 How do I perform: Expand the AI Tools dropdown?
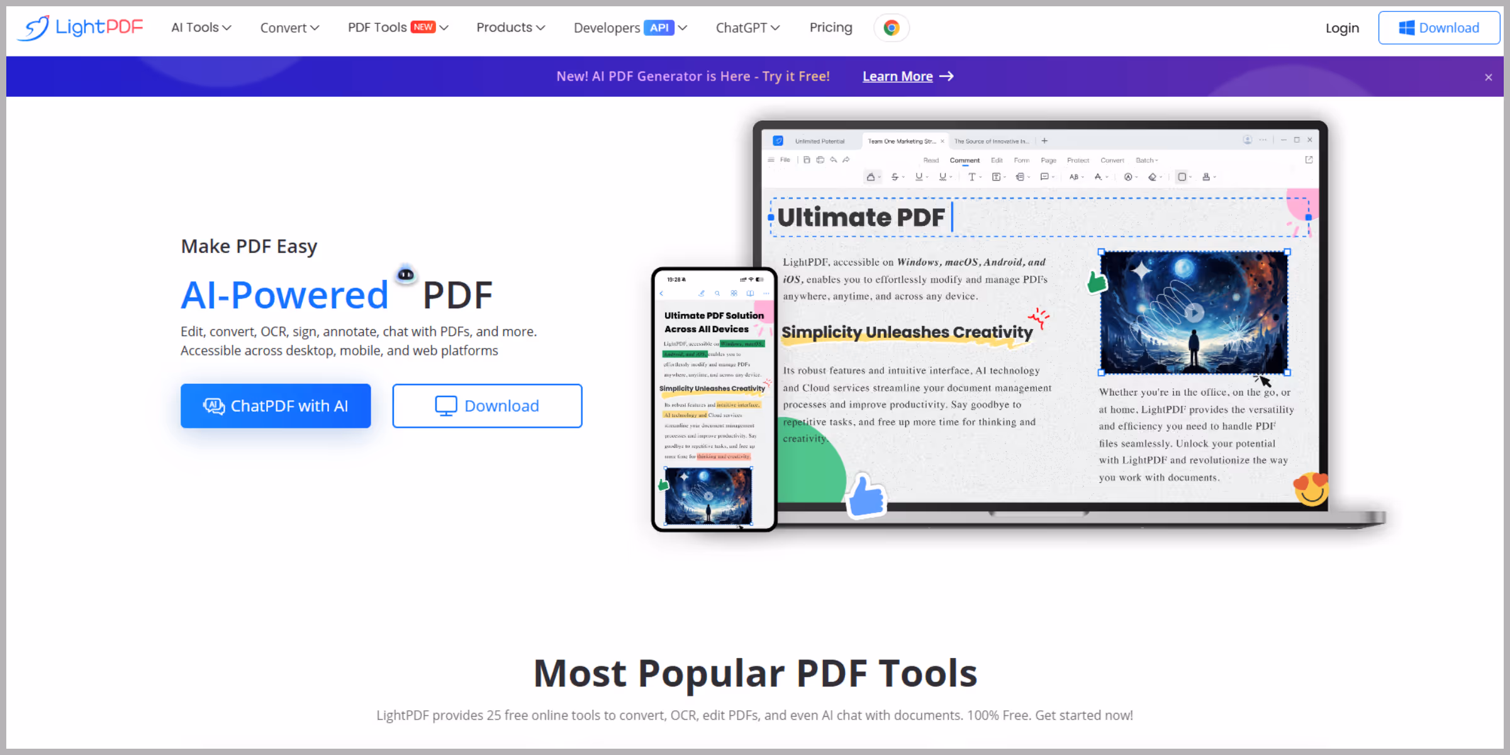[x=201, y=28]
